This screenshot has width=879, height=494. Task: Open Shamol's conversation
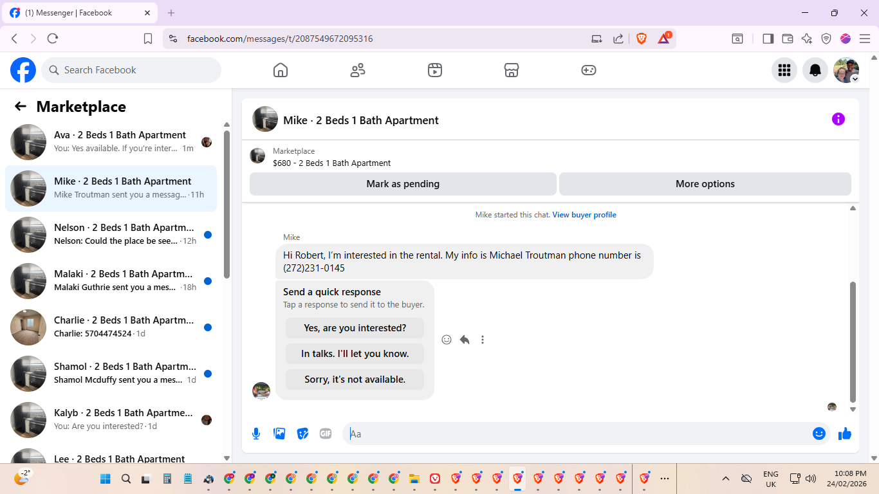[x=111, y=374]
